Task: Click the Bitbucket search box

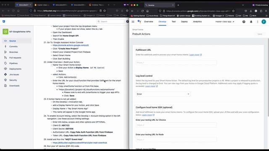Action: [111, 21]
